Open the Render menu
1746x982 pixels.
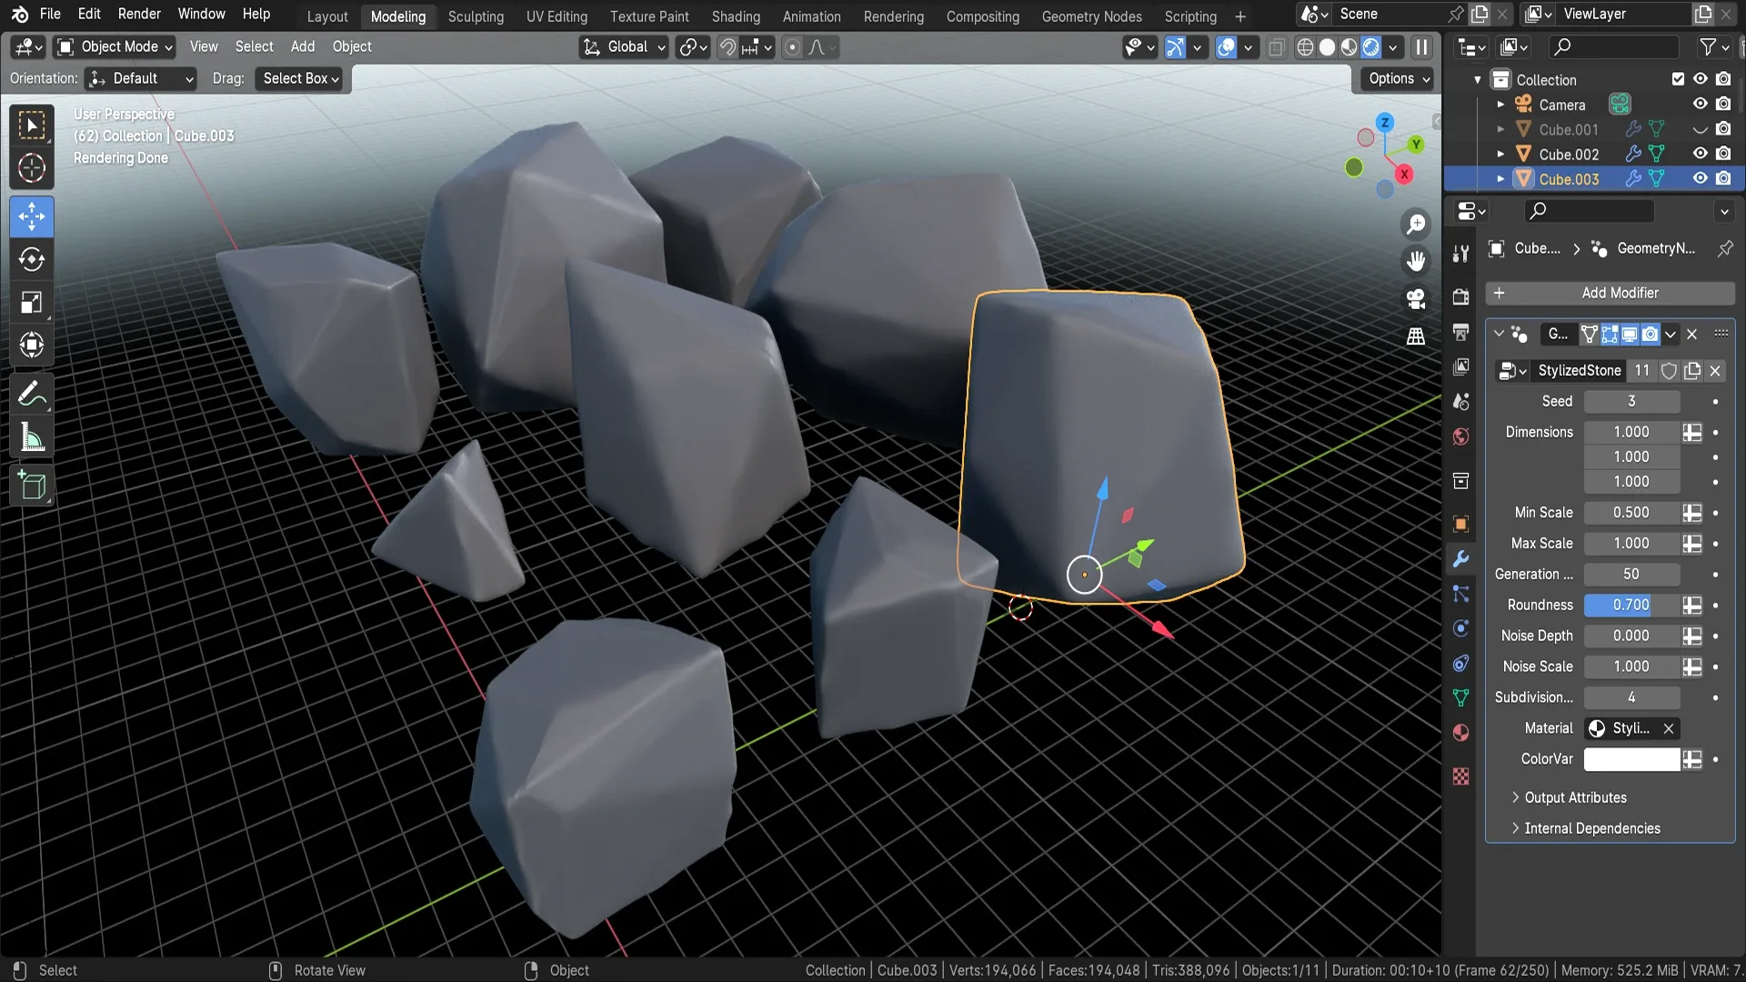coord(139,14)
